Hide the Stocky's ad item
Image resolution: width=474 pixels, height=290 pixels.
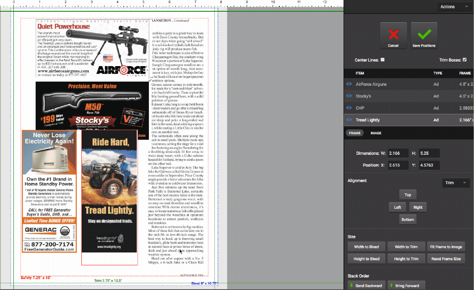349,96
